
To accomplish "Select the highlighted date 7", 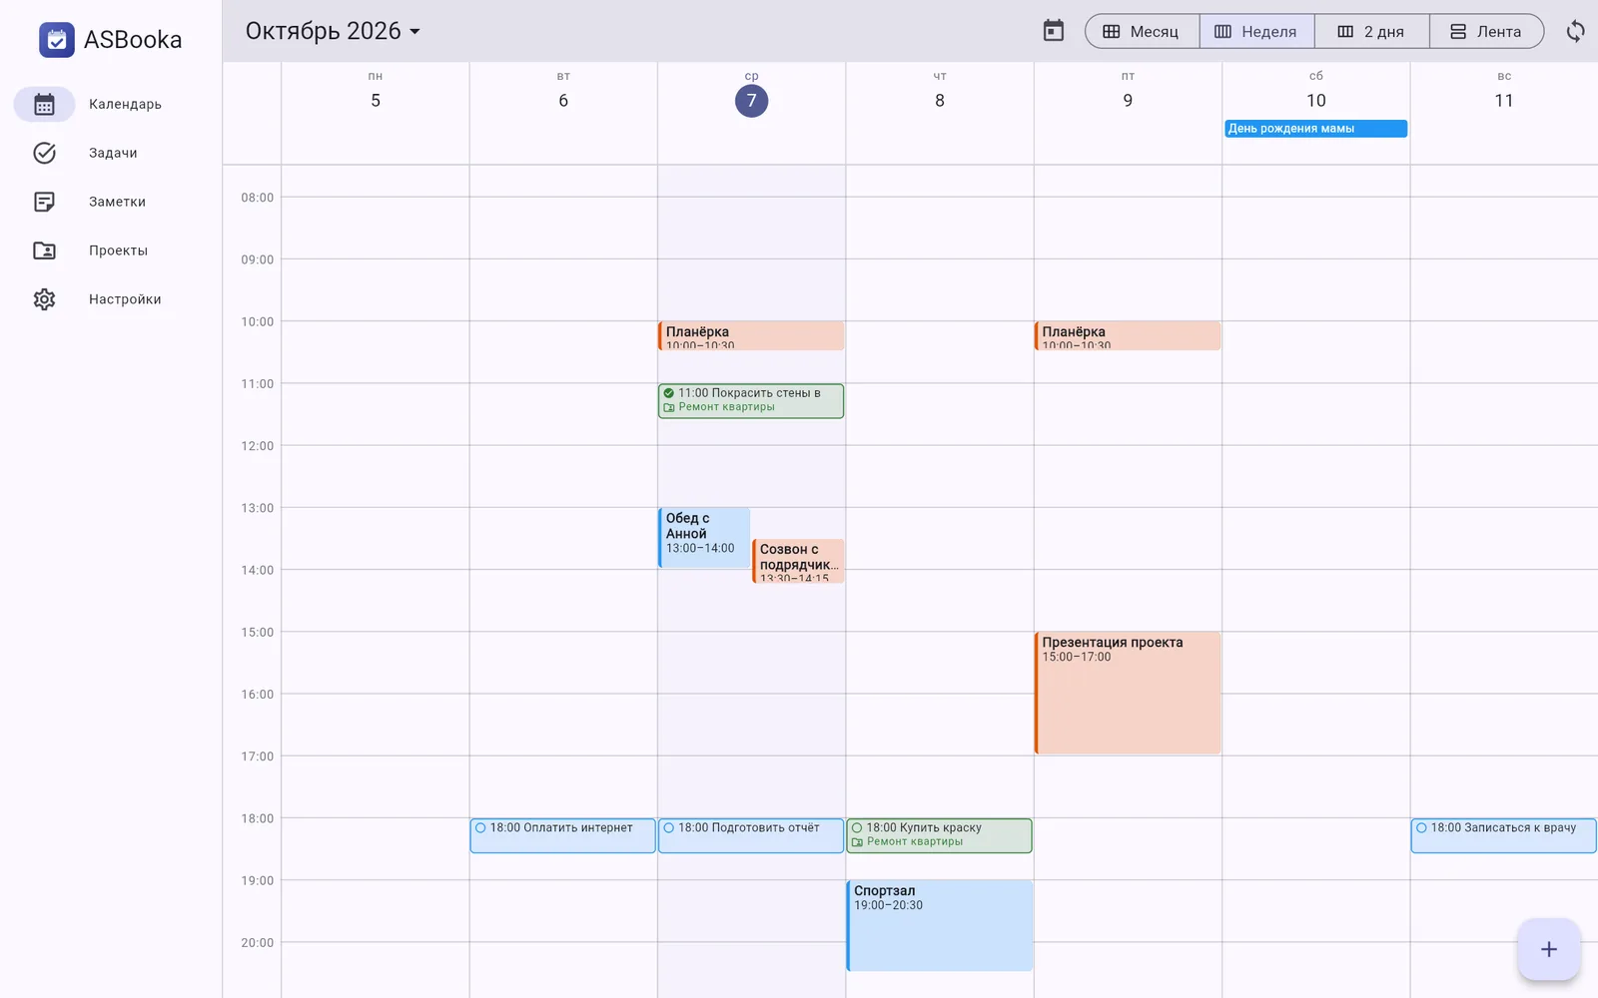I will click(751, 101).
